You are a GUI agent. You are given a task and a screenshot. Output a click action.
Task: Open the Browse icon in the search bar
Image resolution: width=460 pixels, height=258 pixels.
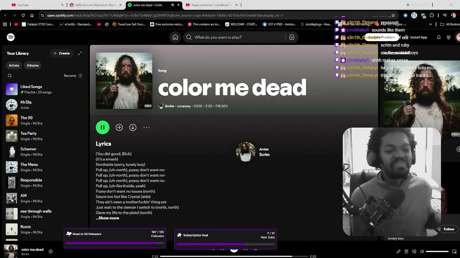click(292, 37)
